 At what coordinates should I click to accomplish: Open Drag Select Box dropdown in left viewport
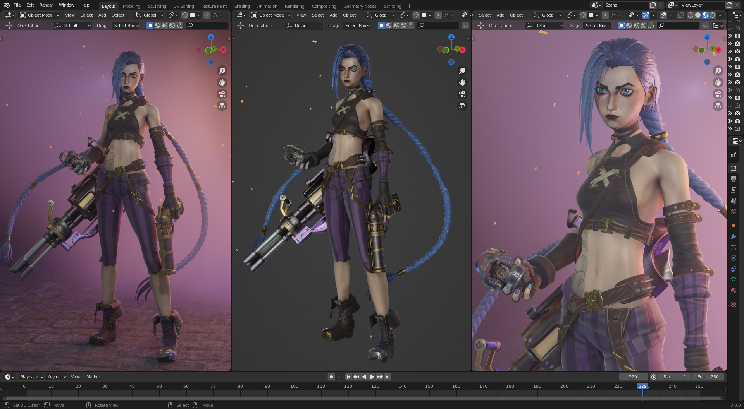pyautogui.click(x=126, y=26)
